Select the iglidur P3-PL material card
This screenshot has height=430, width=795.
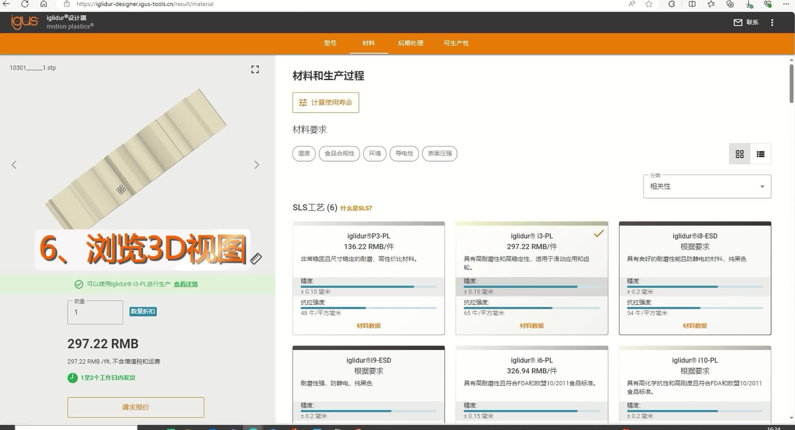(x=369, y=278)
